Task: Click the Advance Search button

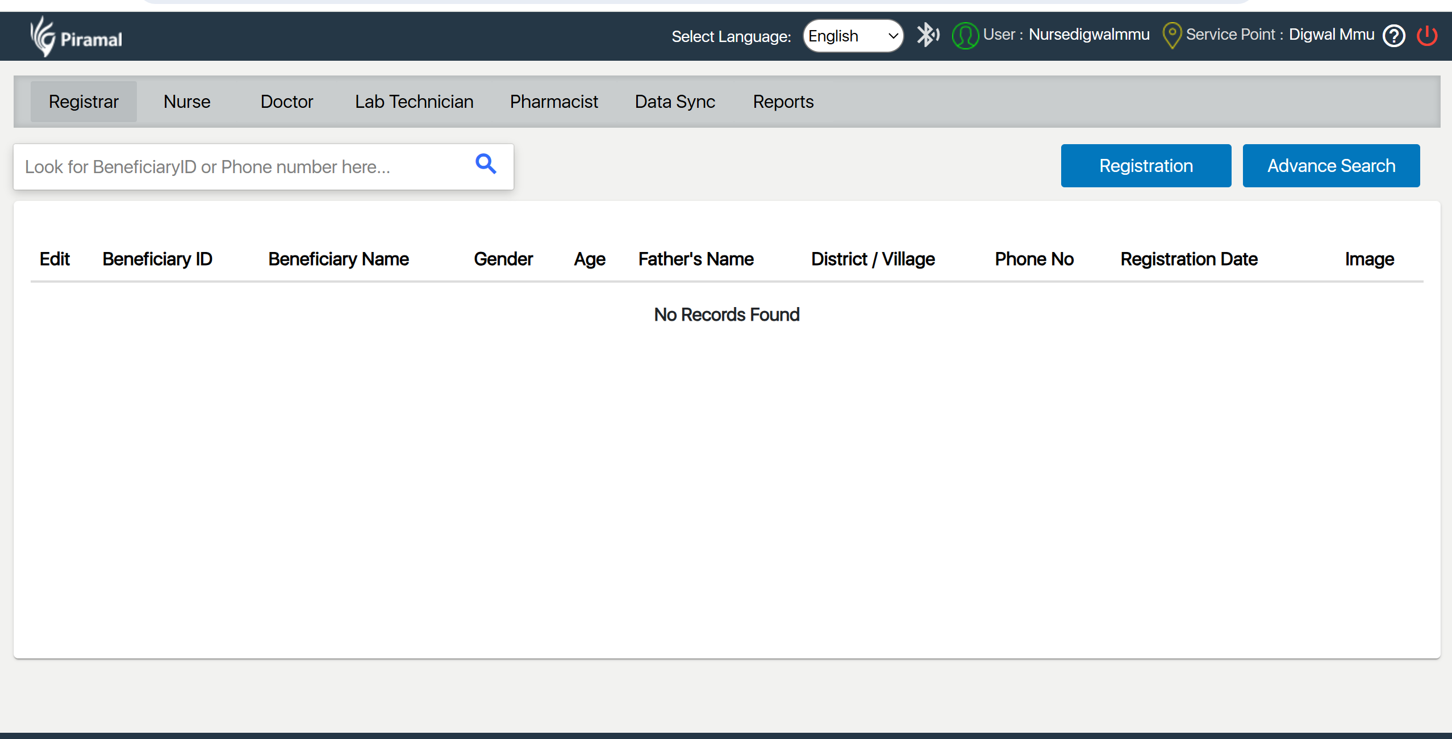Action: pos(1331,166)
